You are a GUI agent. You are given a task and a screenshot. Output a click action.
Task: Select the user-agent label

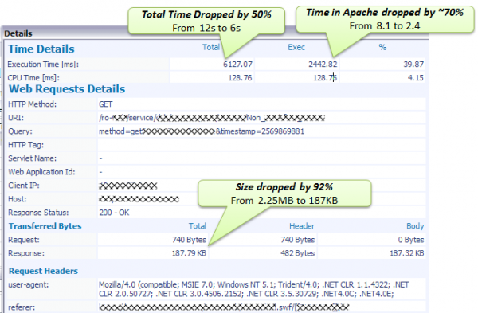point(29,285)
